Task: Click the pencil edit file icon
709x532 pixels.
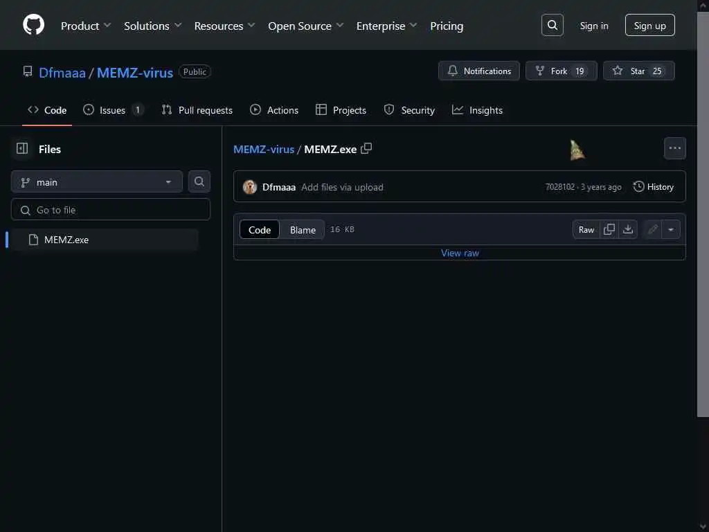Action: click(x=652, y=229)
